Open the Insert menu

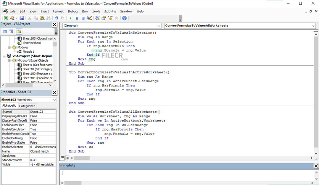pyautogui.click(x=45, y=11)
